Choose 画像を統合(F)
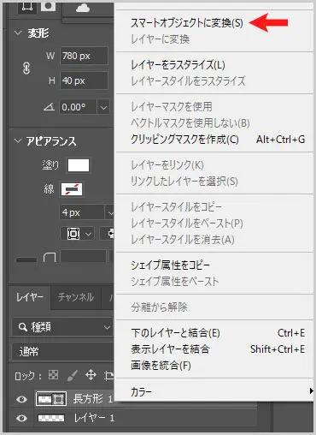 click(161, 365)
